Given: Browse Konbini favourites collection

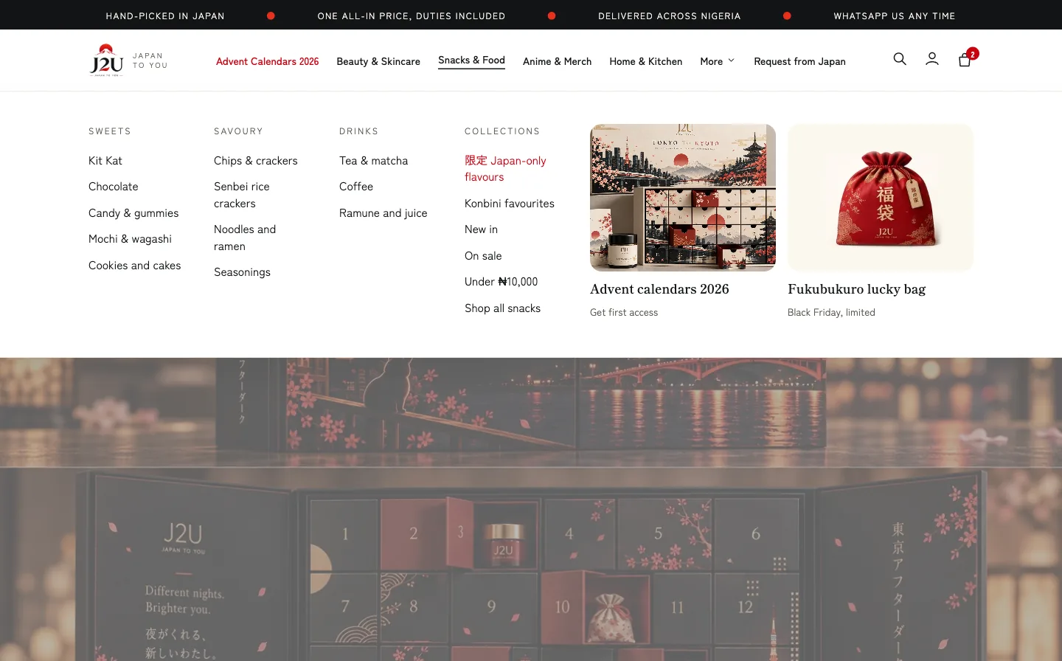Looking at the screenshot, I should coord(510,204).
